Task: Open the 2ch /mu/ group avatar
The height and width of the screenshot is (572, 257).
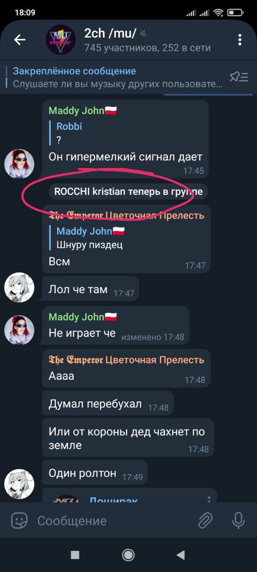Action: [x=61, y=40]
